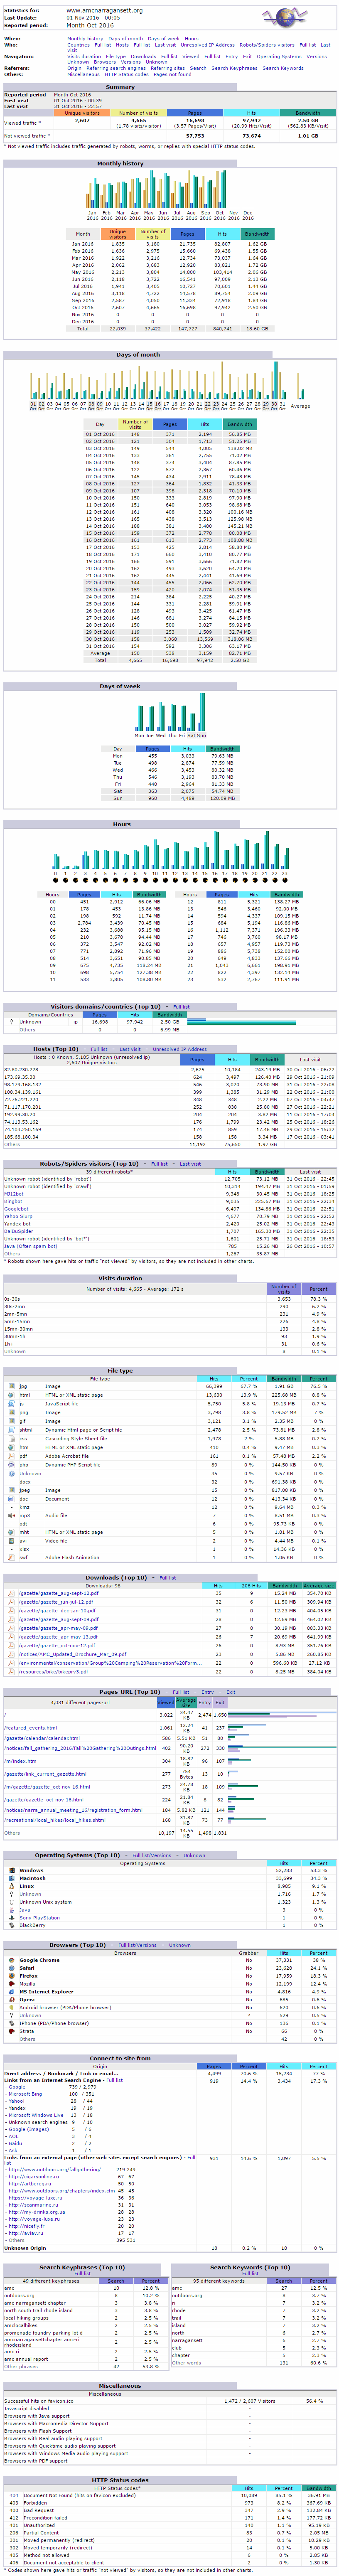Click the jpg image icon in File type
This screenshot has height=2576, width=339.
[10, 1386]
